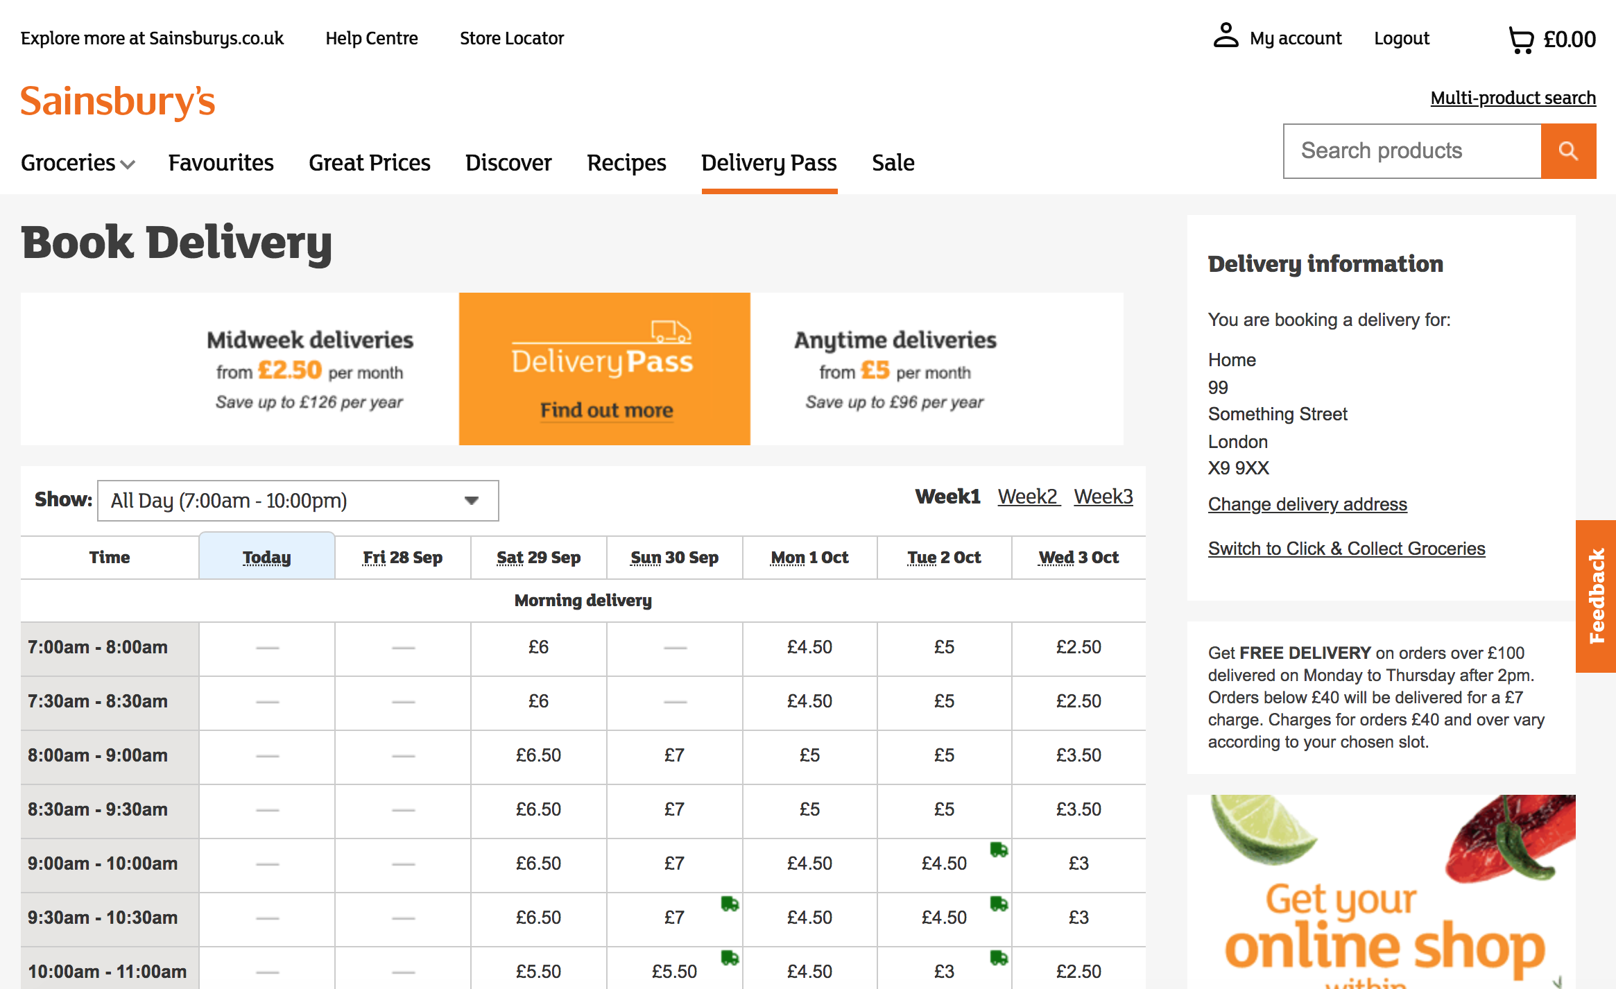Book Monday 7:00am - 8:00am £4.50 slot
This screenshot has width=1616, height=989.
tap(810, 647)
